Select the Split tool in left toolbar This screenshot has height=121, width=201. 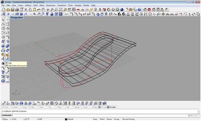click(x=8, y=59)
